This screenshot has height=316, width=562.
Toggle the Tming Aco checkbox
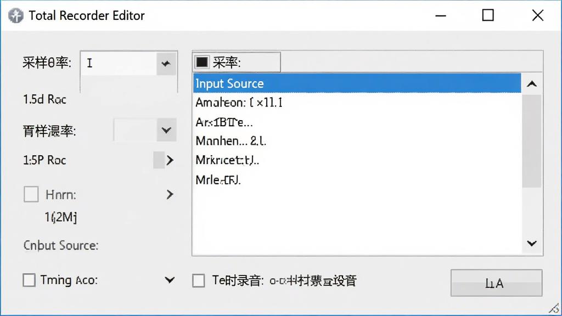tap(29, 280)
